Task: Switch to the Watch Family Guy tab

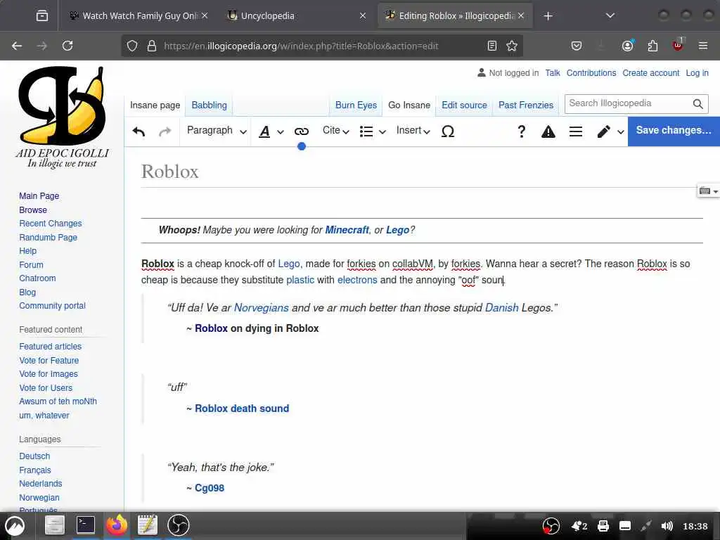Action: tap(138, 16)
